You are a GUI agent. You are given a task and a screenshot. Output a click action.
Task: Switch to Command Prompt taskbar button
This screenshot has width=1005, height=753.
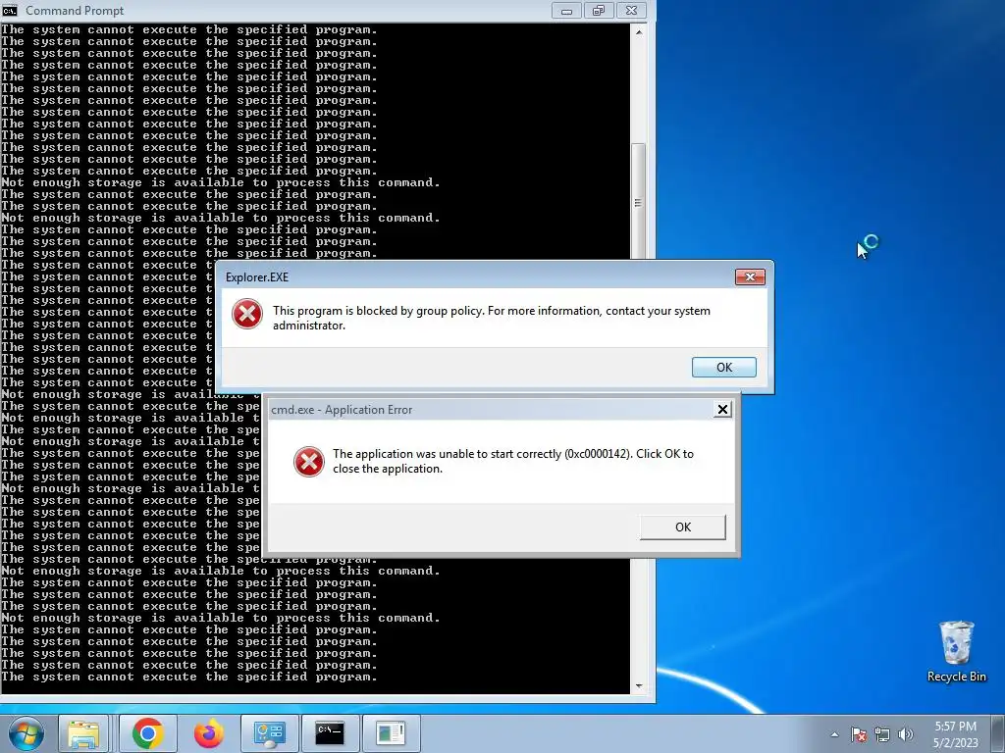[x=330, y=733]
